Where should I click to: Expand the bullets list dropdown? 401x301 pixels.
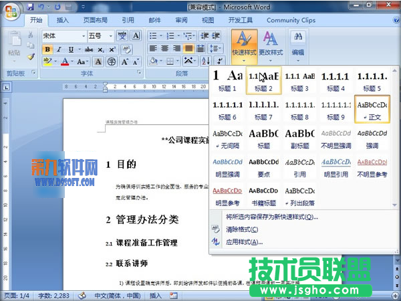(x=161, y=36)
